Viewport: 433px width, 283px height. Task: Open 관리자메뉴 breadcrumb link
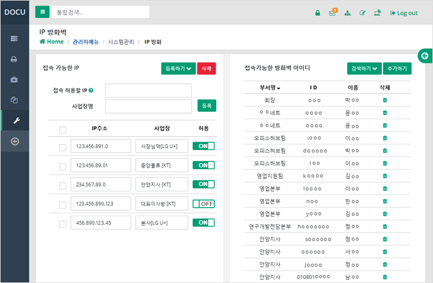[85, 42]
